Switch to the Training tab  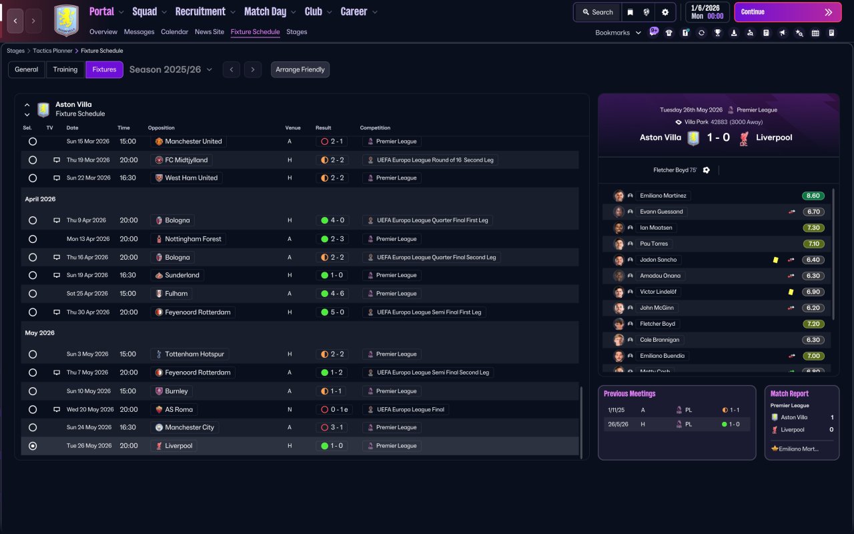coord(65,69)
